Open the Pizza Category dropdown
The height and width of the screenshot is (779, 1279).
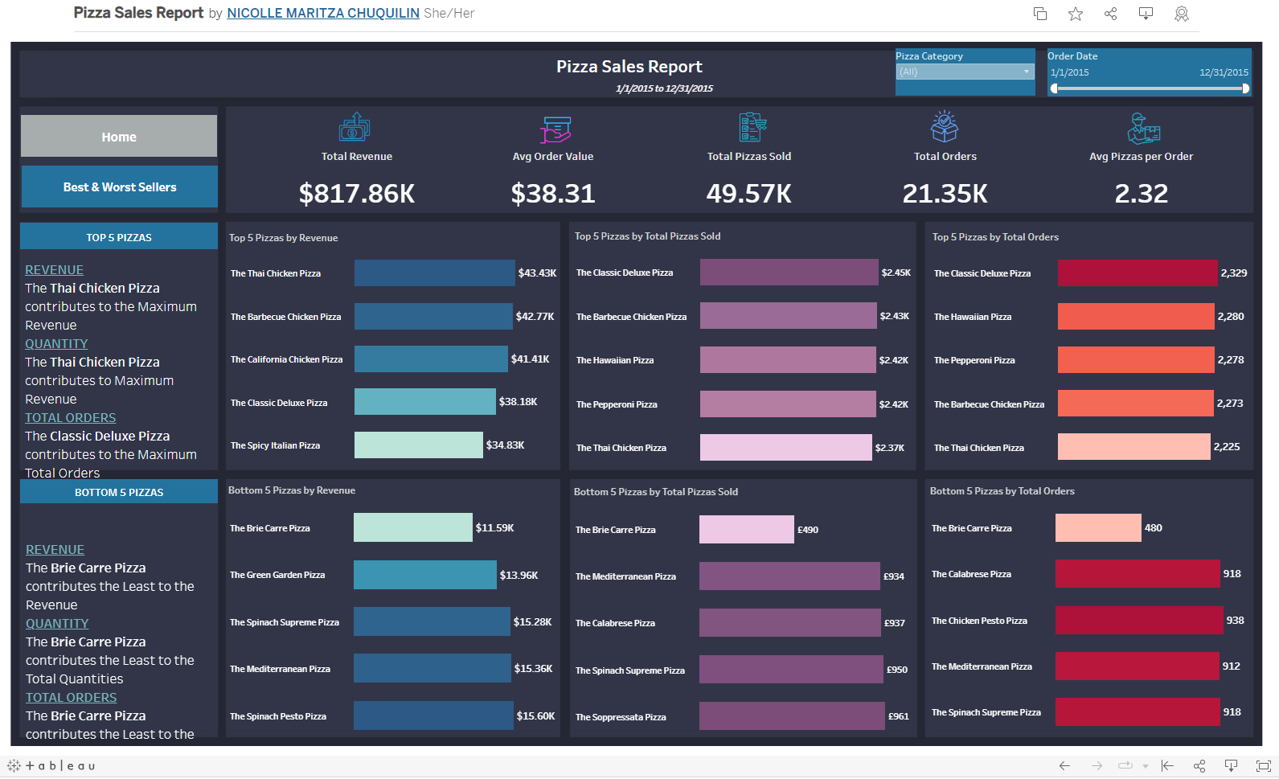pyautogui.click(x=965, y=72)
